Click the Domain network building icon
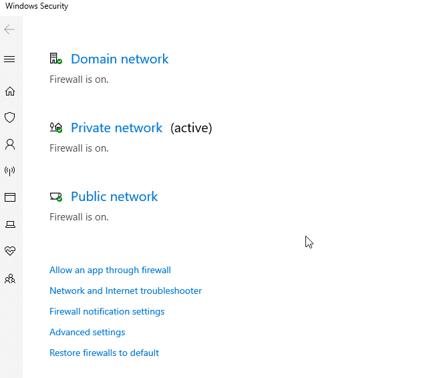 [56, 59]
